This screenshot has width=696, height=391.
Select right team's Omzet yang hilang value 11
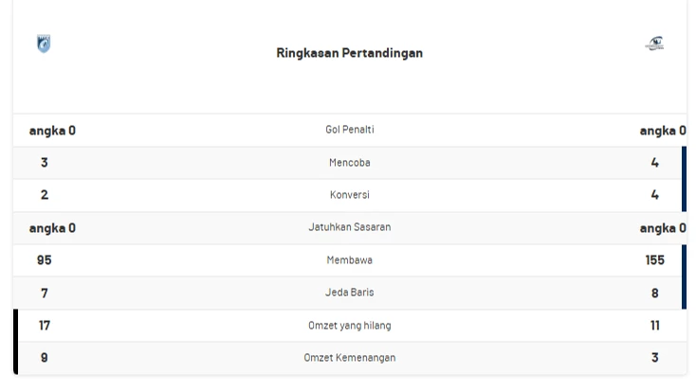pyautogui.click(x=654, y=326)
